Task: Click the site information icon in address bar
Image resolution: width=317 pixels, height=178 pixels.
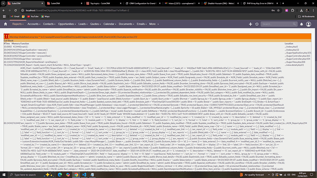Action: (23, 10)
